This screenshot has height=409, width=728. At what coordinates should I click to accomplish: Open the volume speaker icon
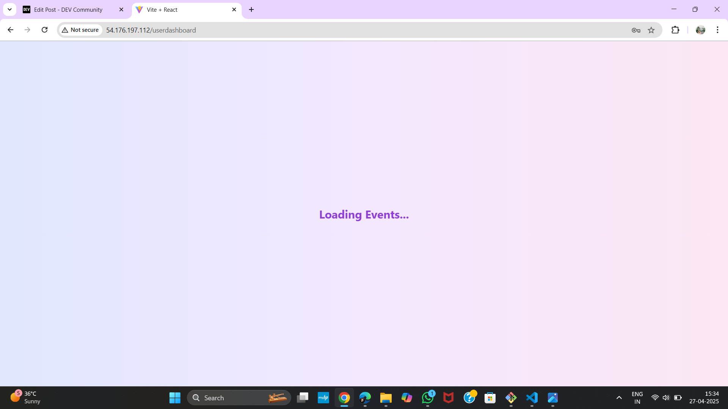coord(666,398)
